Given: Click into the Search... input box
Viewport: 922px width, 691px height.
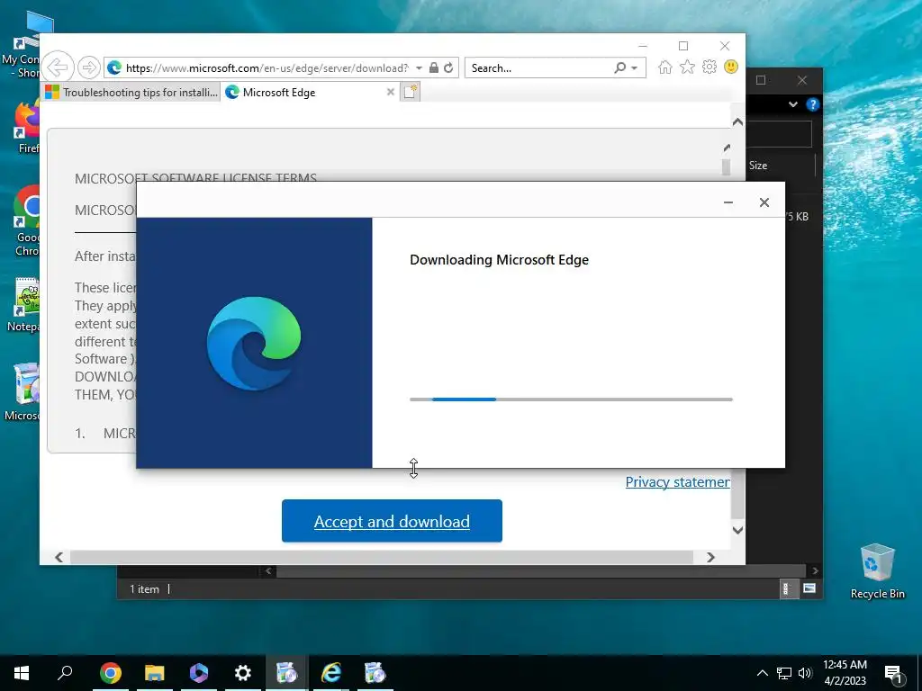Looking at the screenshot, I should tap(540, 68).
